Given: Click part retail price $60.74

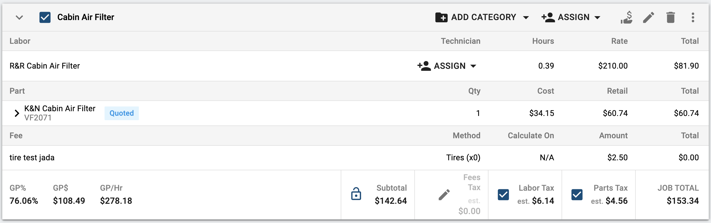Looking at the screenshot, I should point(615,113).
